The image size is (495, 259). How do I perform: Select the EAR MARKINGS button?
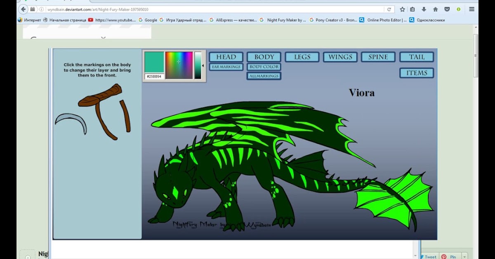point(226,67)
